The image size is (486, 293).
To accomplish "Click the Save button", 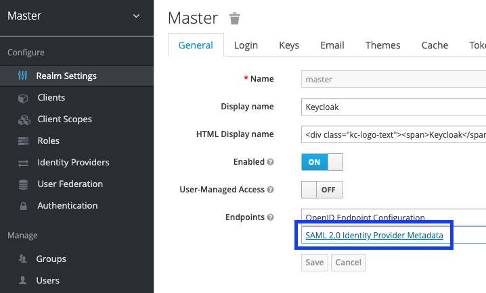I will (315, 263).
